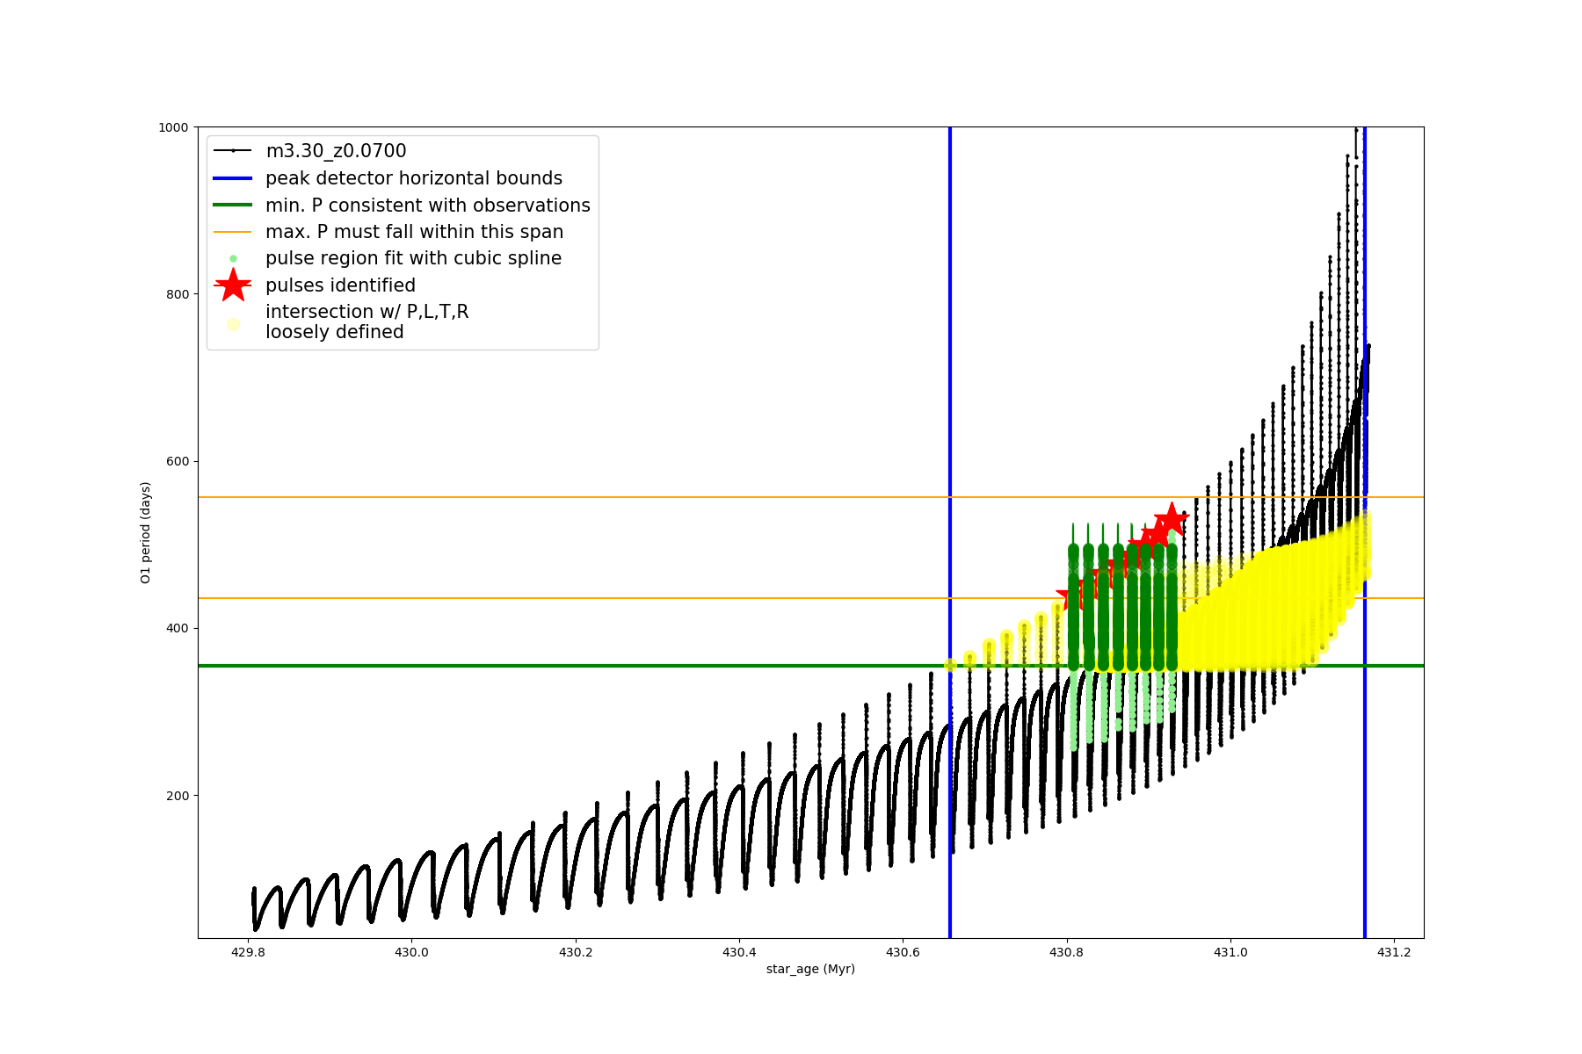Click the yellow dot on left blue line
Image resolution: width=1582 pixels, height=1054 pixels.
point(950,665)
